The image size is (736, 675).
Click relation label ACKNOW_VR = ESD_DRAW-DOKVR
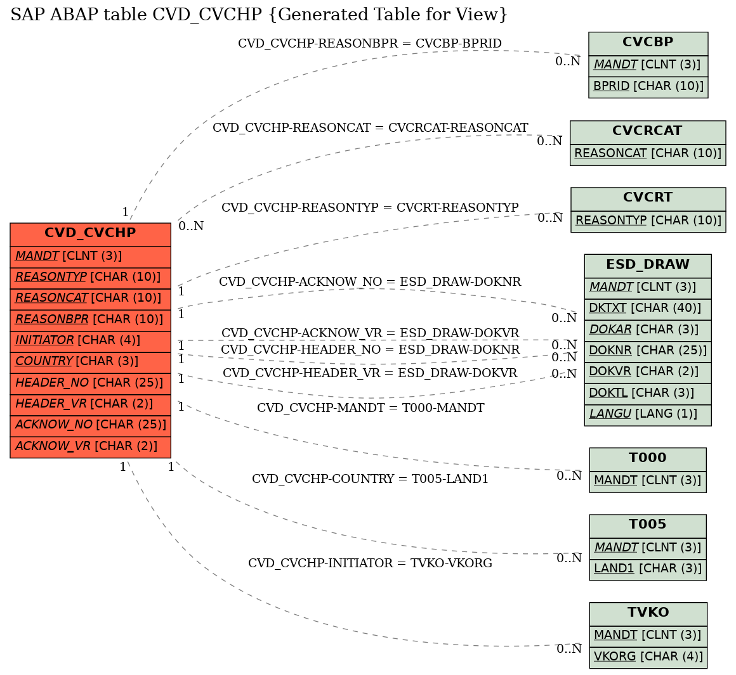371,333
